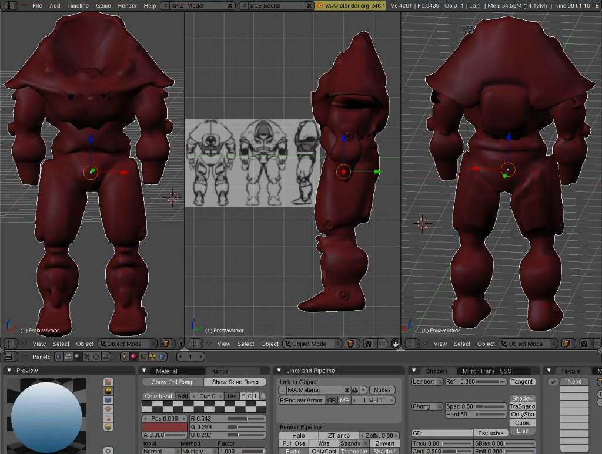This screenshot has width=602, height=454.
Task: Open the Phong specular shader dropdown
Action: [x=427, y=406]
